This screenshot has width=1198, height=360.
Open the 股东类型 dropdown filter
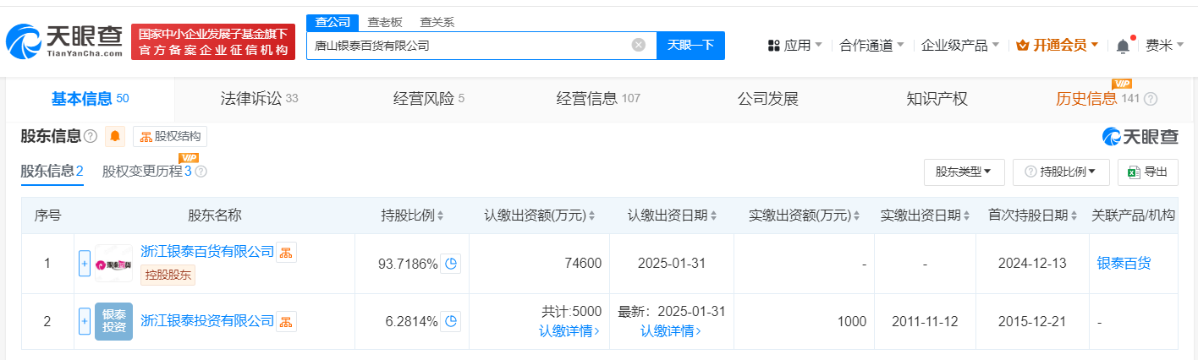[964, 172]
